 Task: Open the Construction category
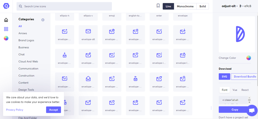pyautogui.click(x=26, y=76)
